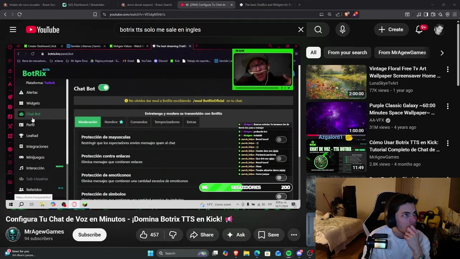Image resolution: width=460 pixels, height=259 pixels.
Task: Open Discord from the taskbar
Action: click(299, 253)
